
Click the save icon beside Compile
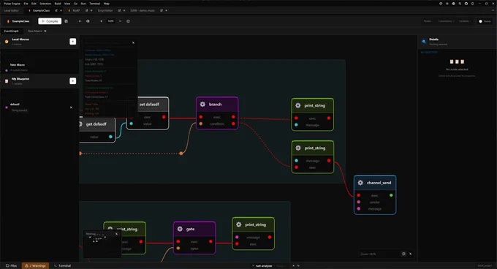point(67,21)
